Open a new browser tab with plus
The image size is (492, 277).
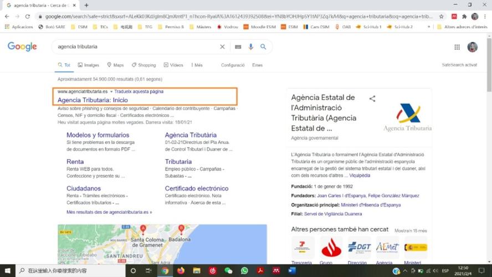pyautogui.click(x=86, y=6)
